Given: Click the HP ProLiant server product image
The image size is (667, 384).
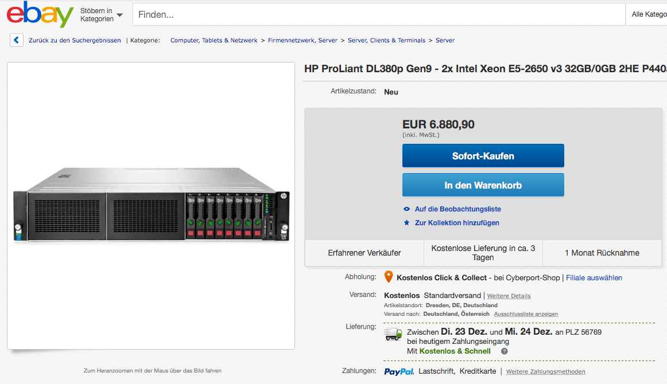Looking at the screenshot, I should pos(151,206).
